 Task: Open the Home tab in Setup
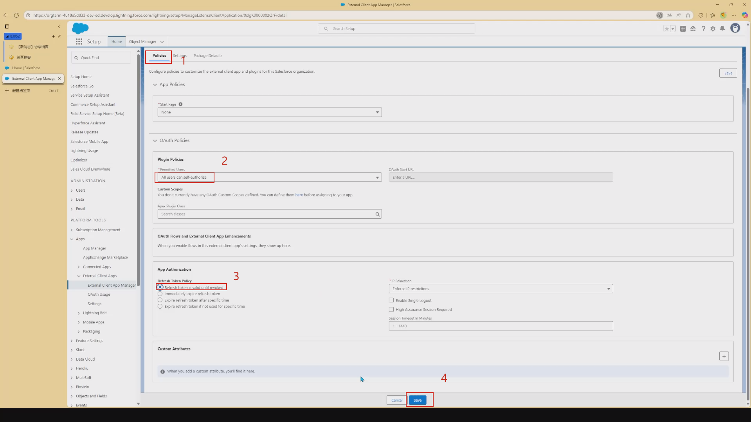tap(116, 41)
